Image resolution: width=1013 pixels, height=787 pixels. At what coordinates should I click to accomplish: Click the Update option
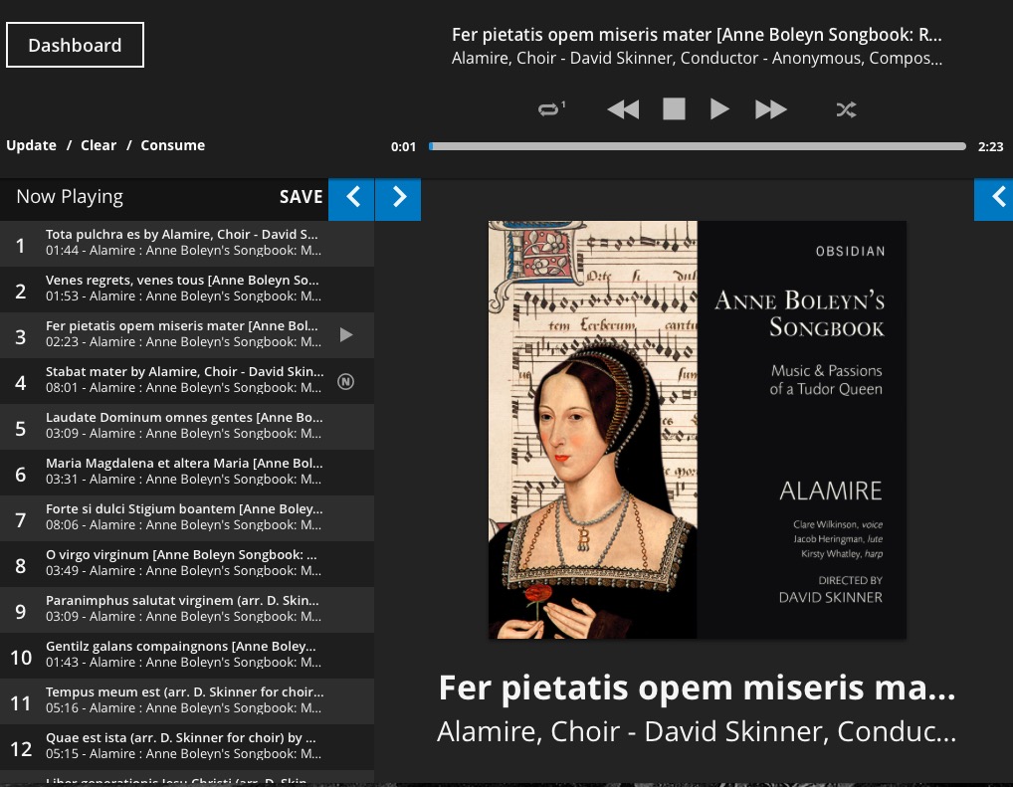pyautogui.click(x=32, y=145)
